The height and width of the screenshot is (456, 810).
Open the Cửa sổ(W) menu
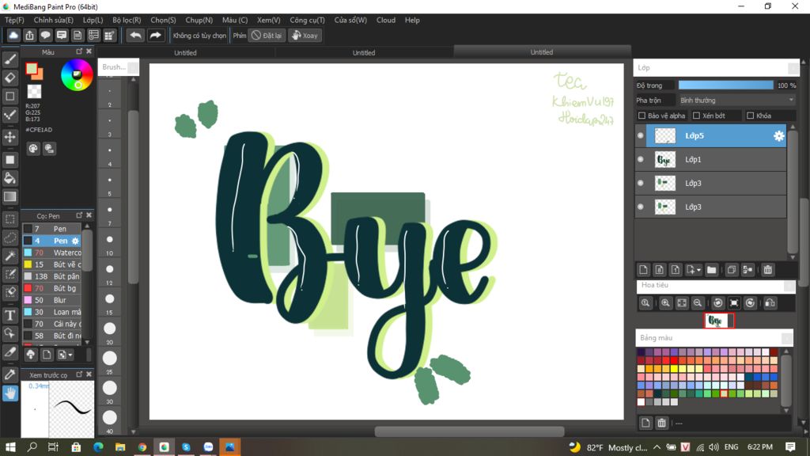tap(350, 20)
